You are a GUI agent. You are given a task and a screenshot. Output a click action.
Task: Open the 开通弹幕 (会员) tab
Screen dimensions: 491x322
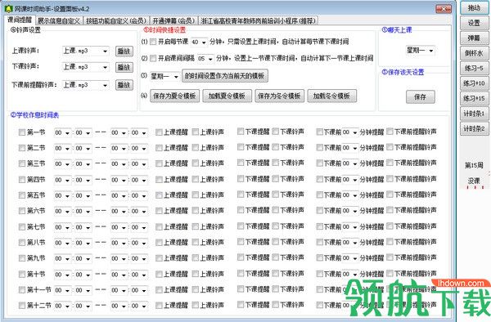click(173, 21)
